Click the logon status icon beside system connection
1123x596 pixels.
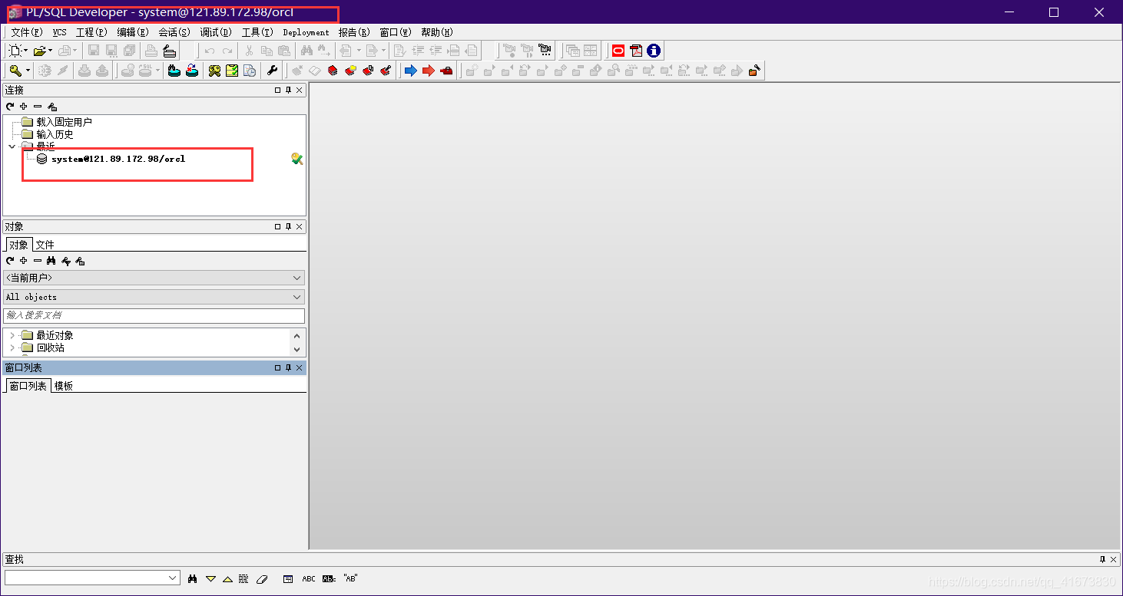click(297, 159)
